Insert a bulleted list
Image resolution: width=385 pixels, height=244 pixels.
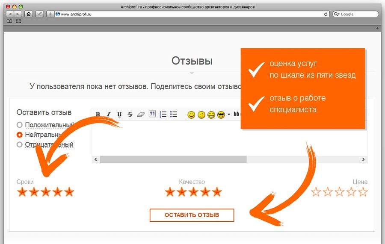(x=174, y=114)
